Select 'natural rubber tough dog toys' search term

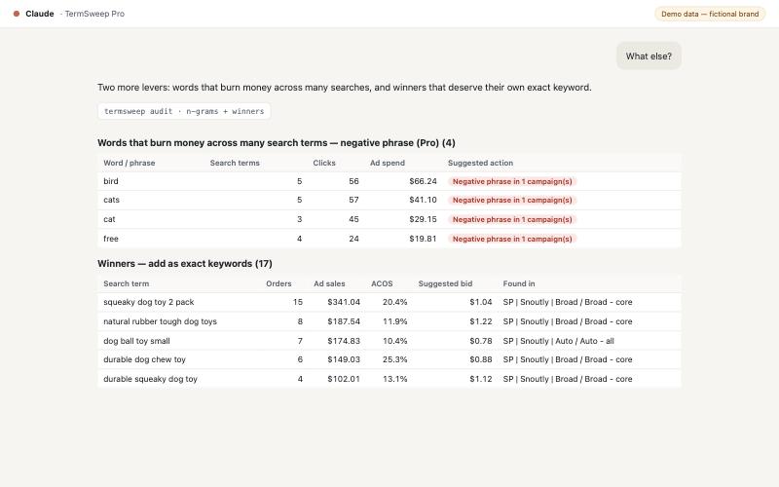[160, 321]
